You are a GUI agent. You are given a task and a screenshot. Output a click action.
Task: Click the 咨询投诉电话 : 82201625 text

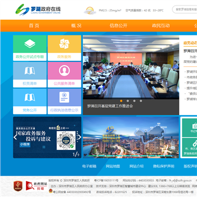coord(112,192)
